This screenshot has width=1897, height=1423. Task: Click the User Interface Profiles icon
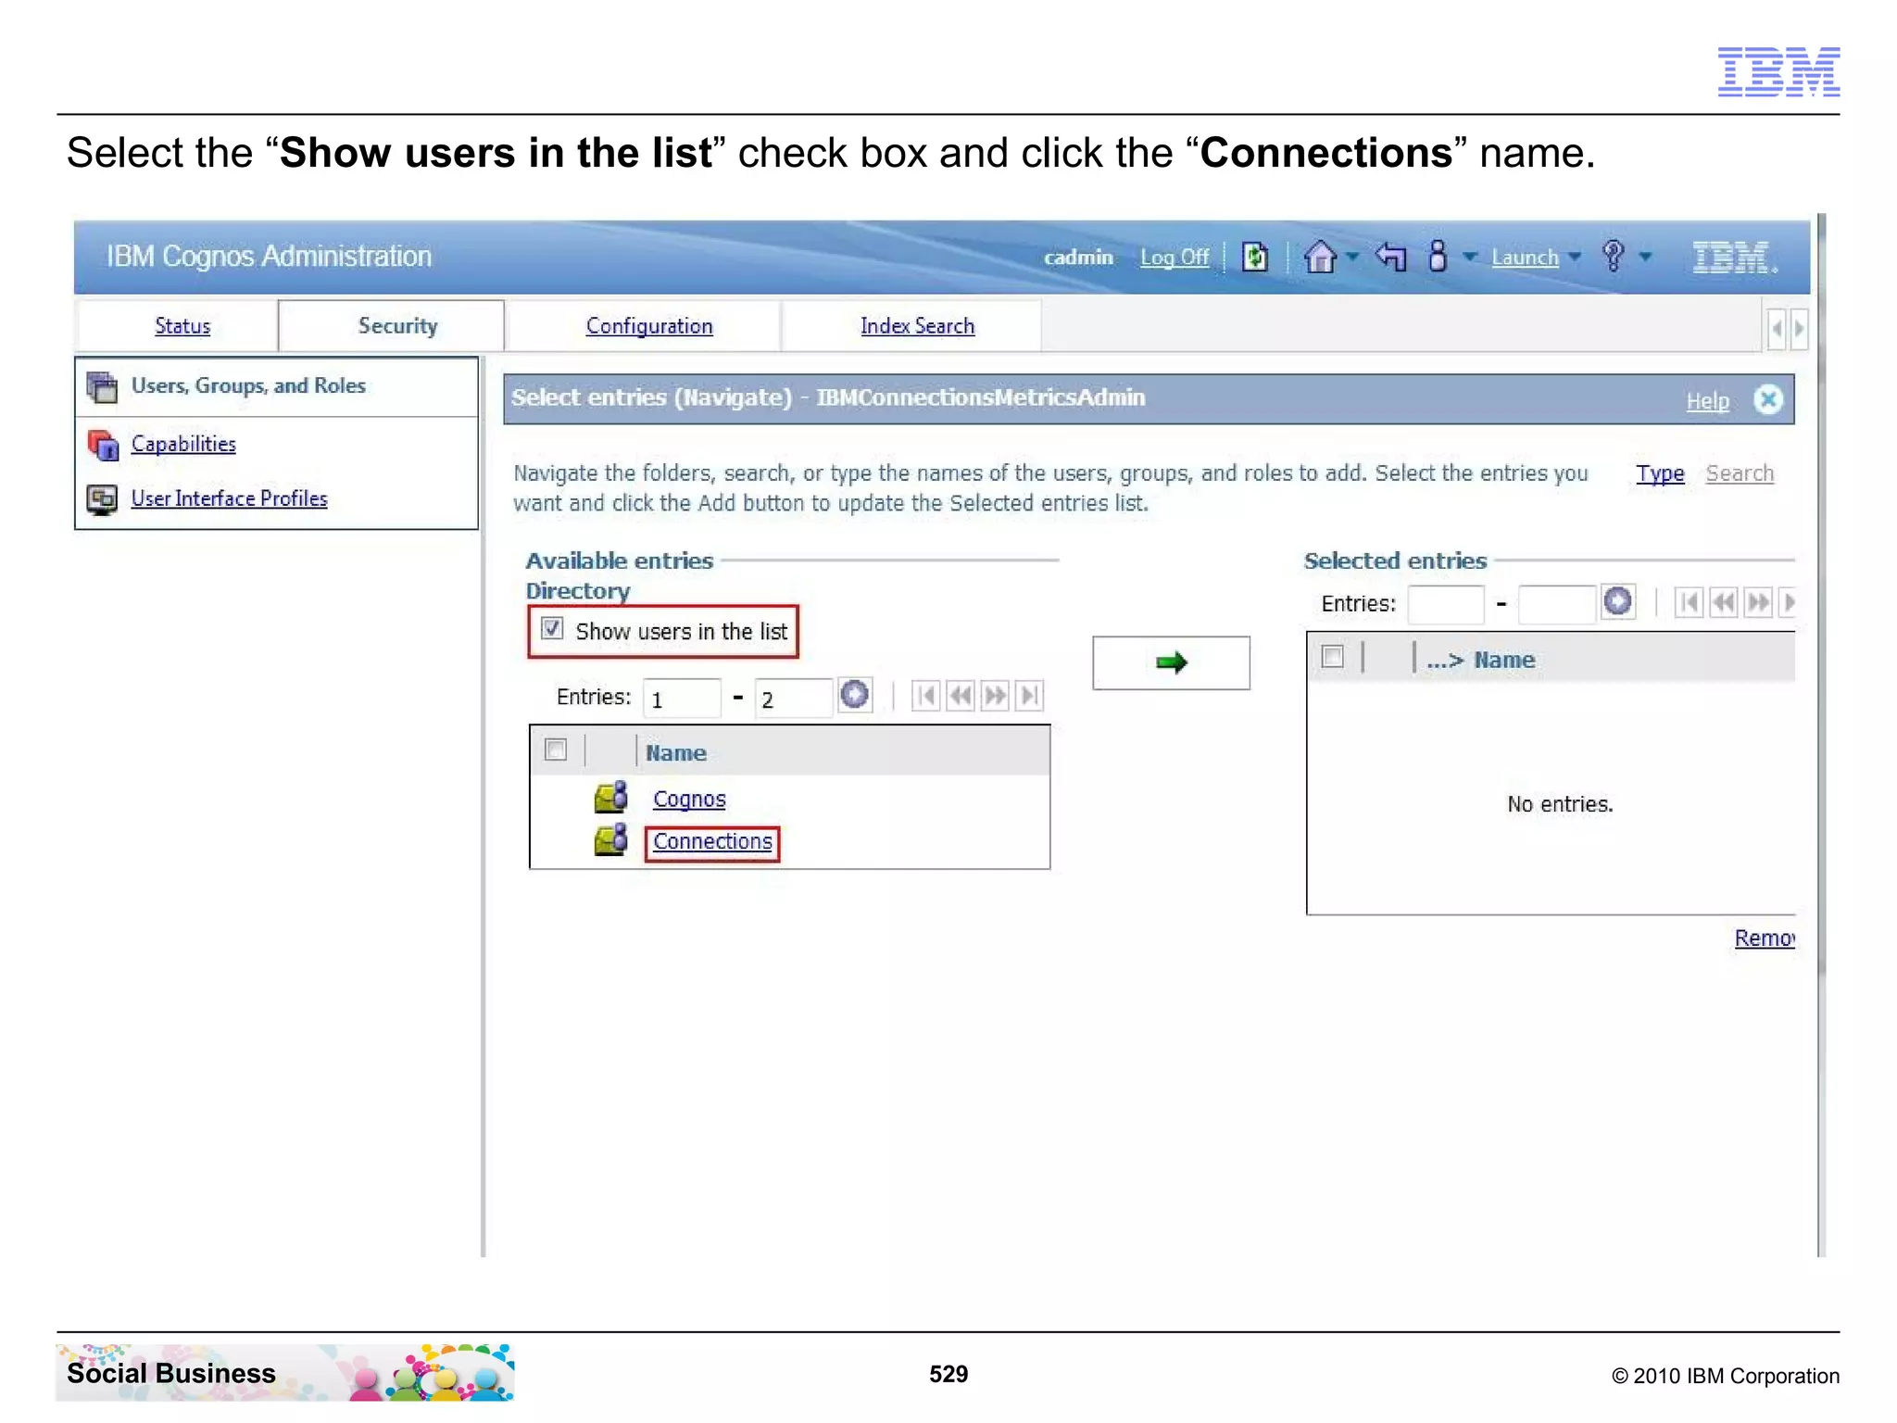102,499
